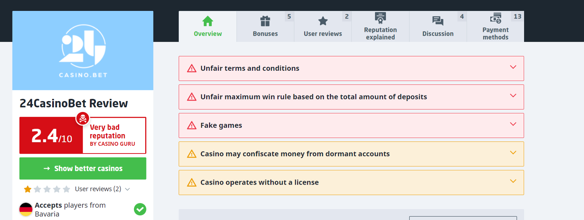Click the Payment methods money icon
The width and height of the screenshot is (584, 220).
(496, 18)
